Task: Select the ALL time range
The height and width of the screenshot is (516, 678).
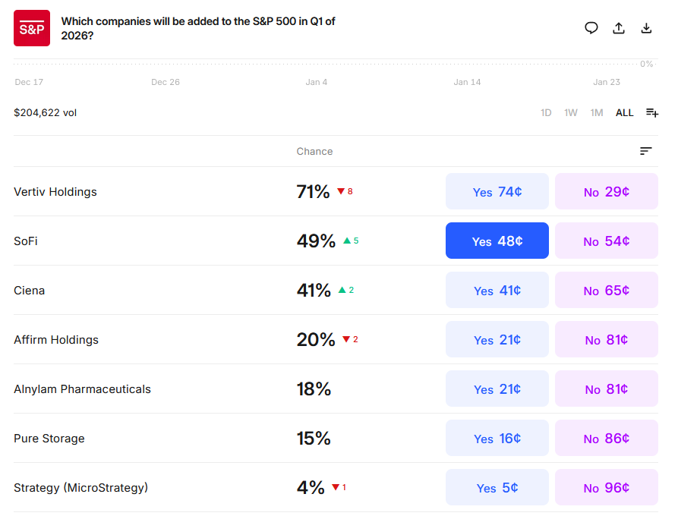Action: click(x=624, y=113)
